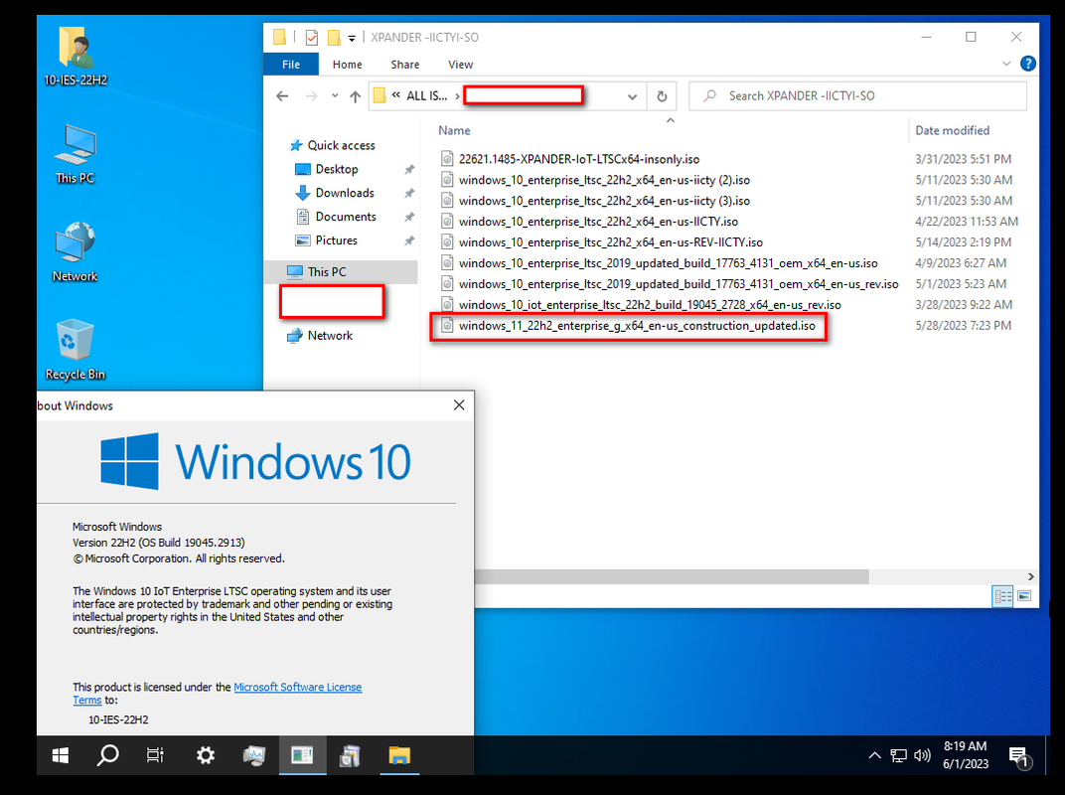Open taskbar Search
The height and width of the screenshot is (795, 1065).
[x=107, y=755]
